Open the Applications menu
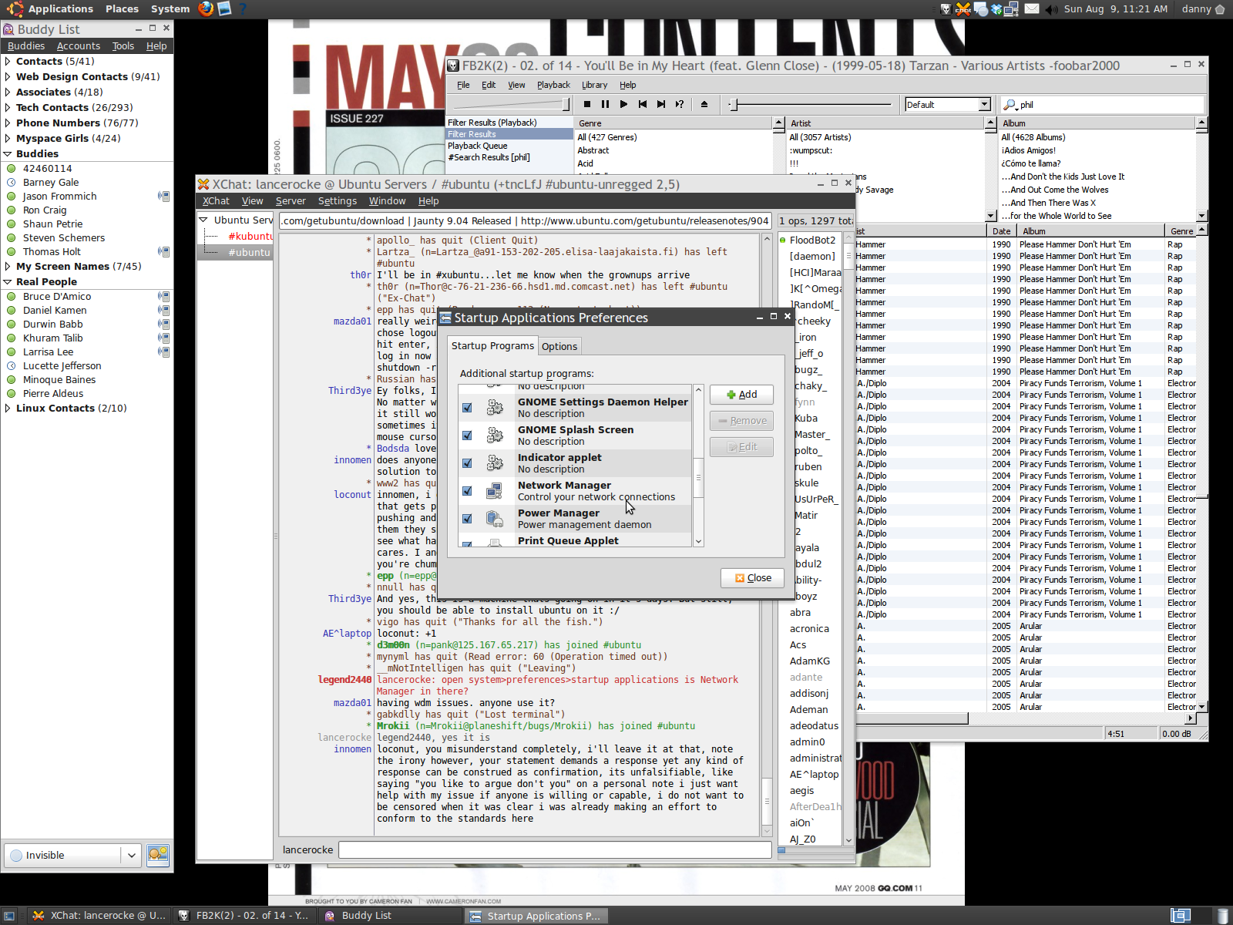The height and width of the screenshot is (925, 1233). [61, 8]
